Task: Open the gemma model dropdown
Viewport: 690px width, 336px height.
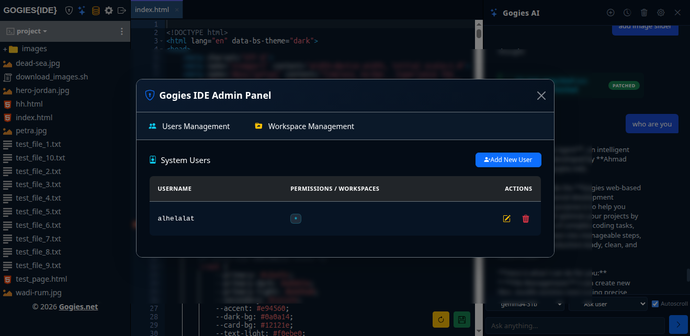Action: tap(525, 304)
